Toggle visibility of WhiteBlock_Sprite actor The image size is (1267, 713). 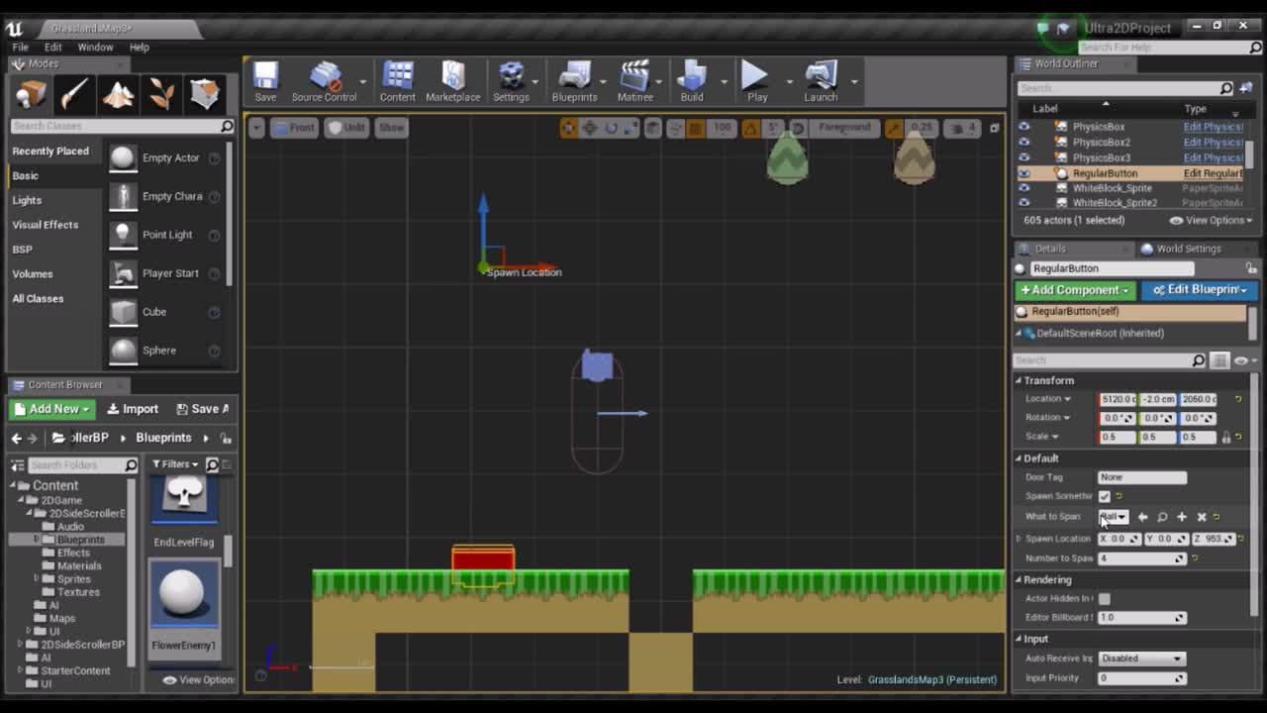pos(1023,188)
